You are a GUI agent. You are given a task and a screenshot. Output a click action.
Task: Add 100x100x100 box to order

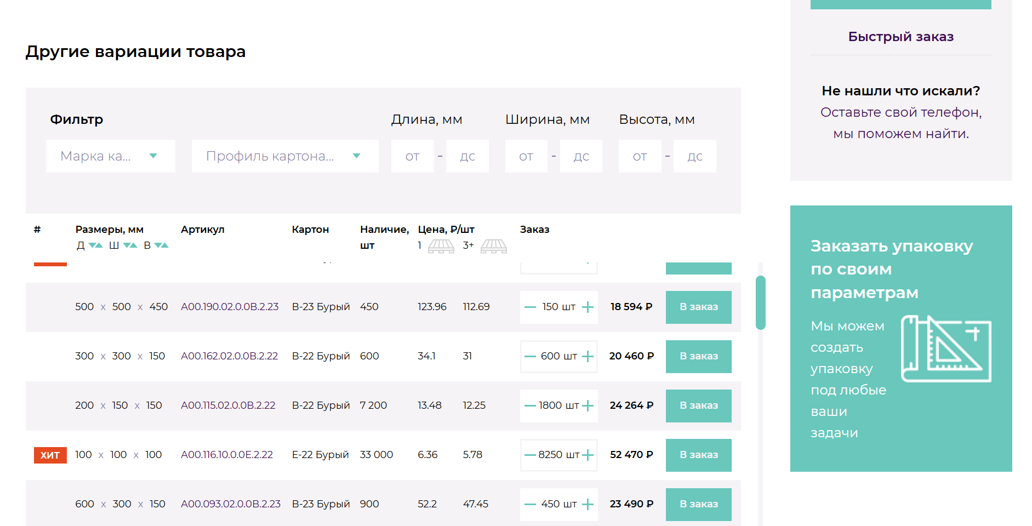(698, 455)
